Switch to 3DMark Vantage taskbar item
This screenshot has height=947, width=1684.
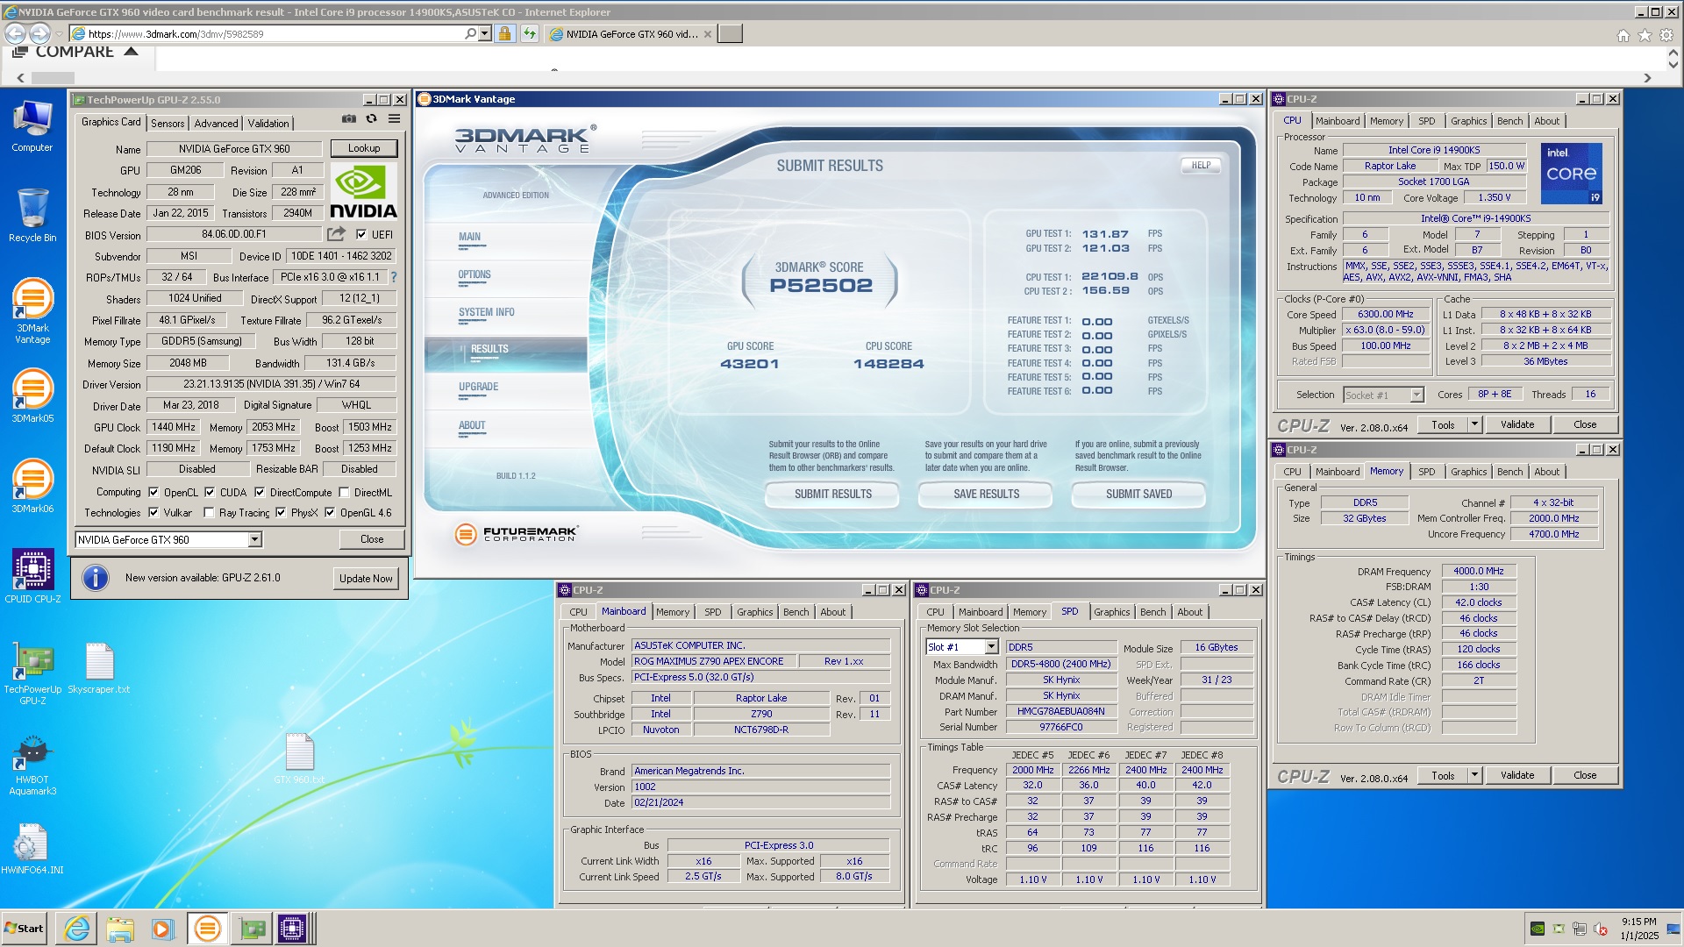point(207,928)
